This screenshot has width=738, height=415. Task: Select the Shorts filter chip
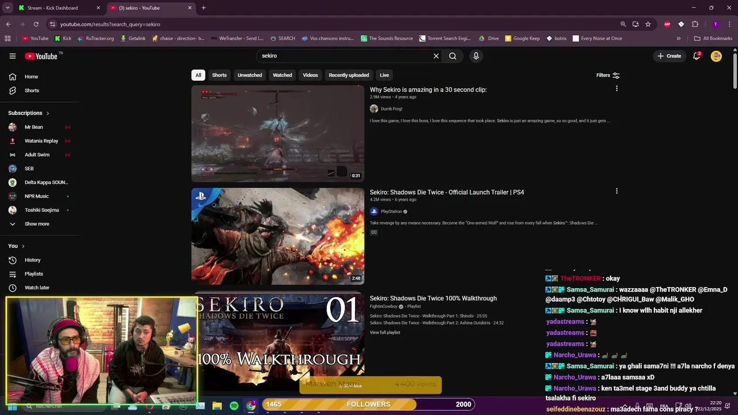(x=219, y=75)
